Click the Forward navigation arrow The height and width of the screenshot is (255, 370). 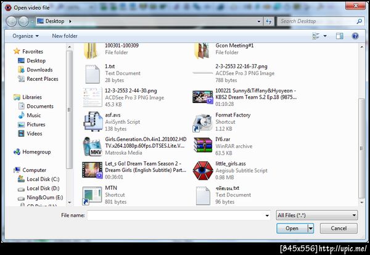coord(23,22)
